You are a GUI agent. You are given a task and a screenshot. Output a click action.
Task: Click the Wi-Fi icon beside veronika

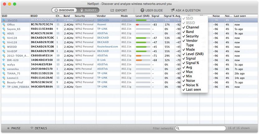tap(4, 69)
